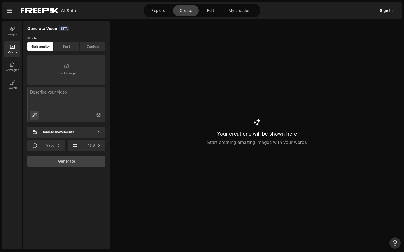
Task: Click the dice icon for random prompt
Action: point(98,115)
